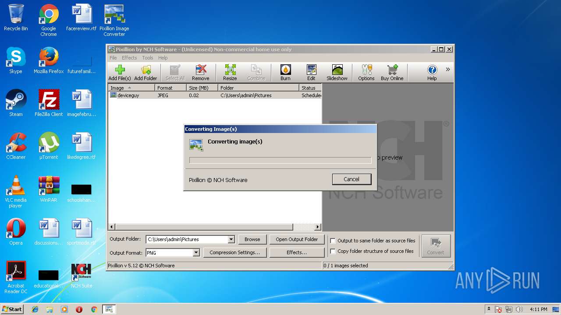Open the Opera desktop shortcut

(x=16, y=232)
